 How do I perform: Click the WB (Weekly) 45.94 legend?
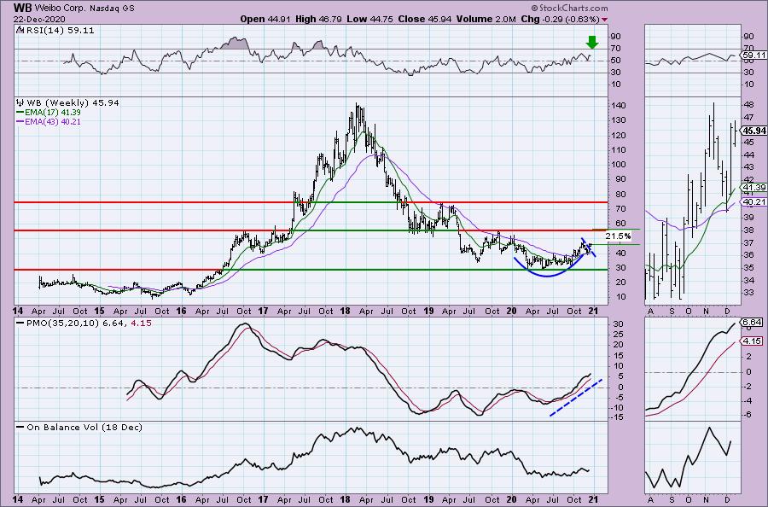[73, 103]
